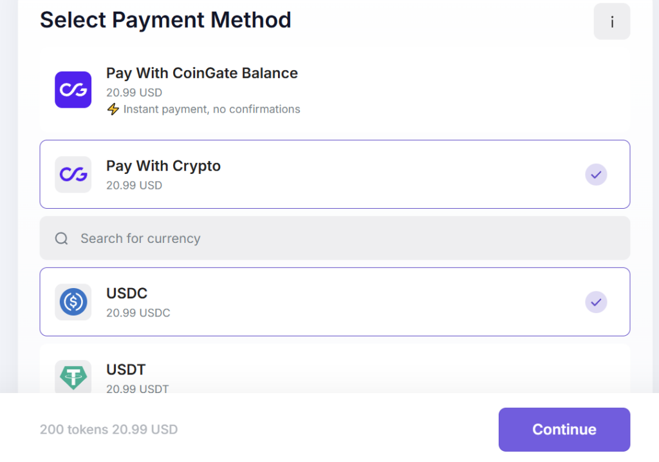This screenshot has width=659, height=462.
Task: Click the checkmark indicator on USDC row
Action: click(x=596, y=302)
